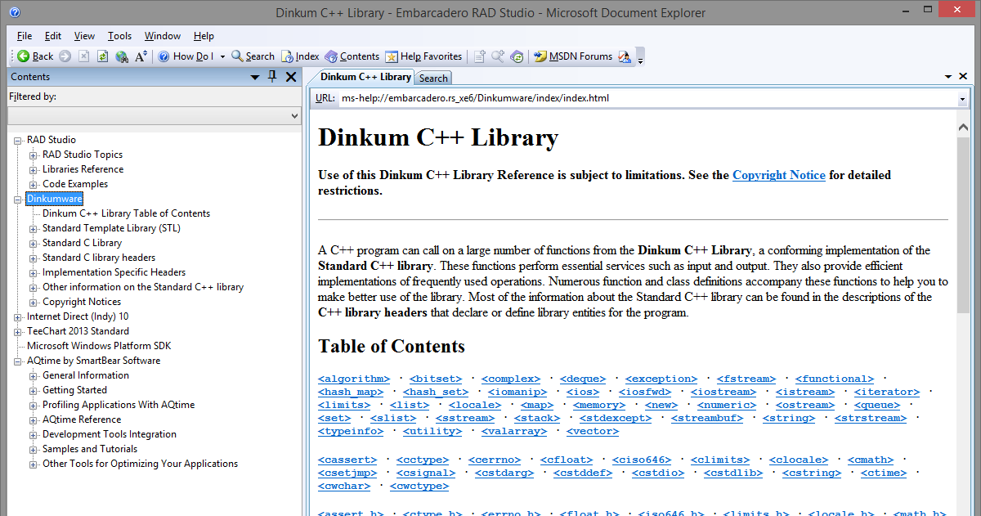Screen dimensions: 981x516
Task: Expand the Libraries Reference node
Action: [34, 170]
